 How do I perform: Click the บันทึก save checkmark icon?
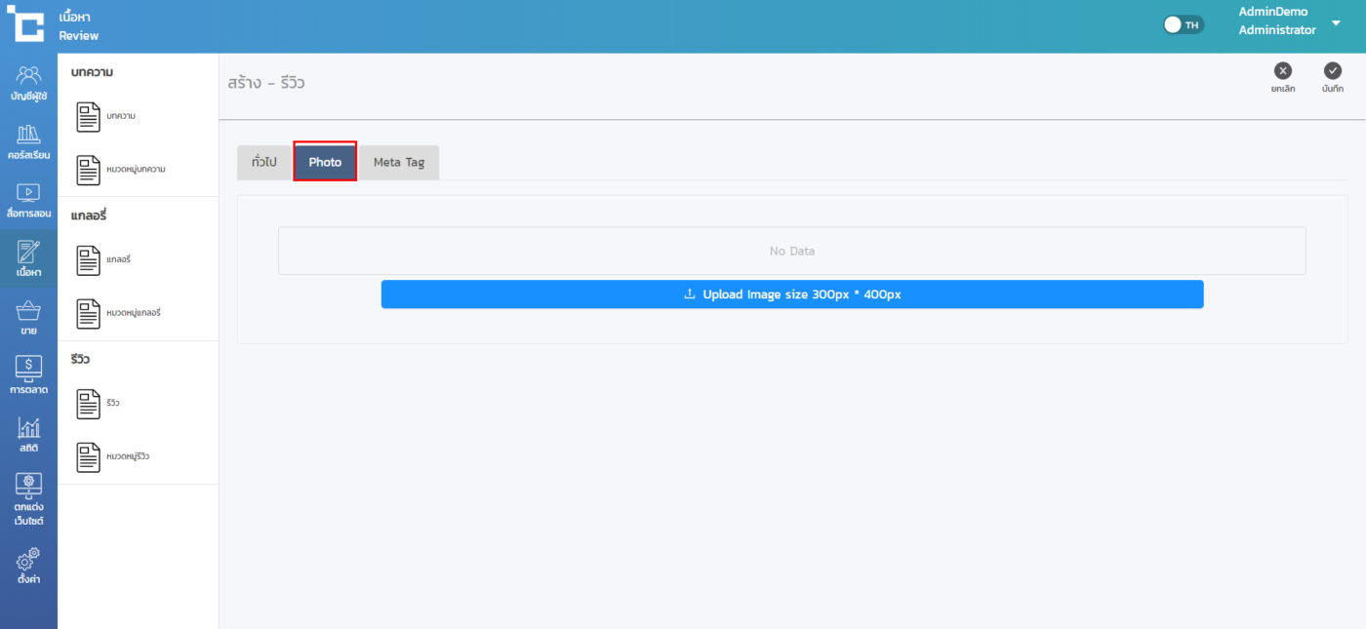tap(1333, 71)
